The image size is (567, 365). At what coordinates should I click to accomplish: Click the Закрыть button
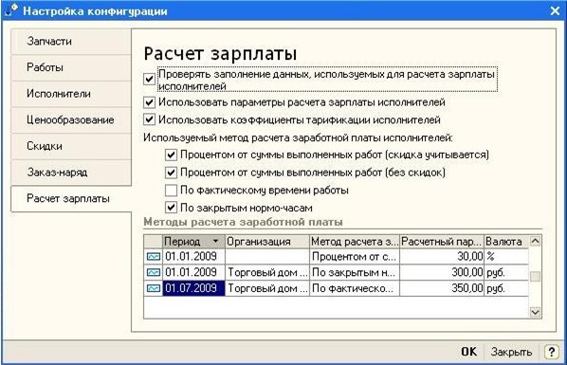511,352
